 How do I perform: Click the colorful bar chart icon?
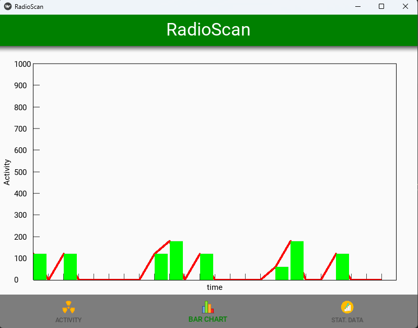click(x=207, y=308)
